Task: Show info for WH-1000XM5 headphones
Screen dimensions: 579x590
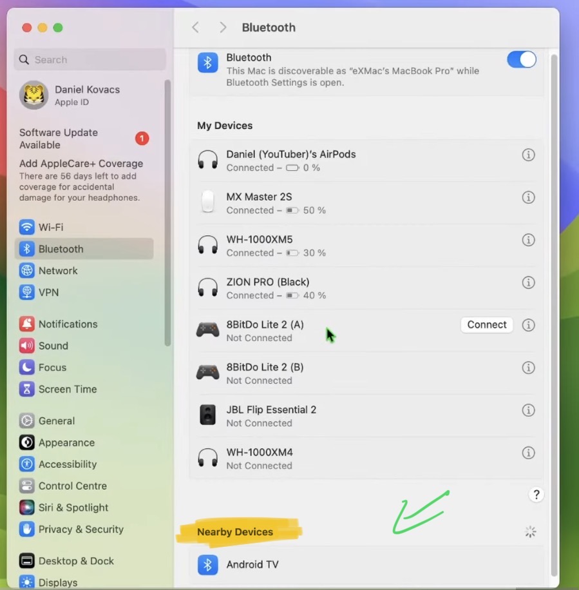Action: (x=528, y=240)
